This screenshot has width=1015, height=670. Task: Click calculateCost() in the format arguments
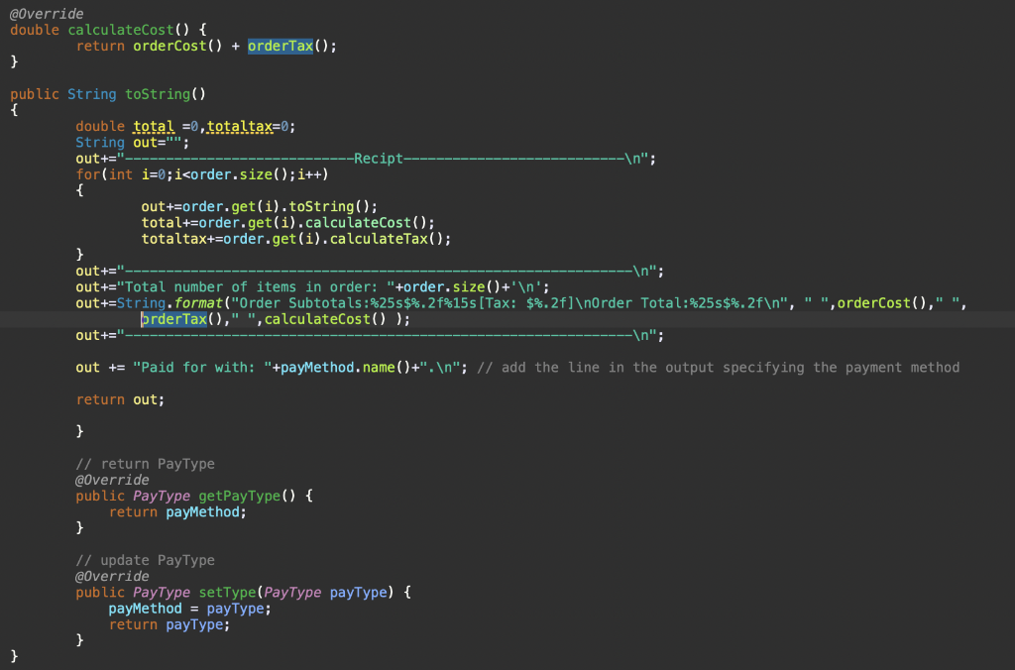(x=325, y=319)
